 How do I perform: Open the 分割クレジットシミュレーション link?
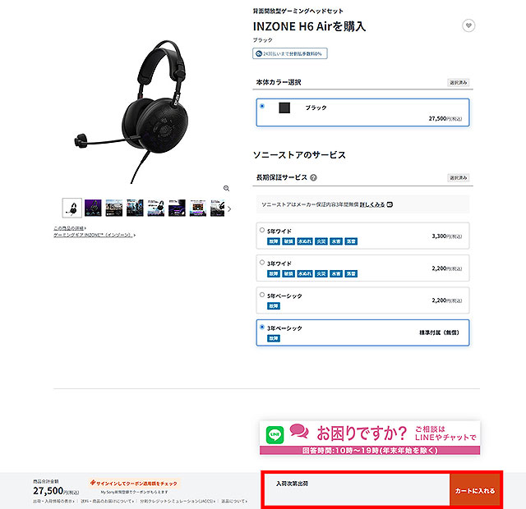click(178, 502)
